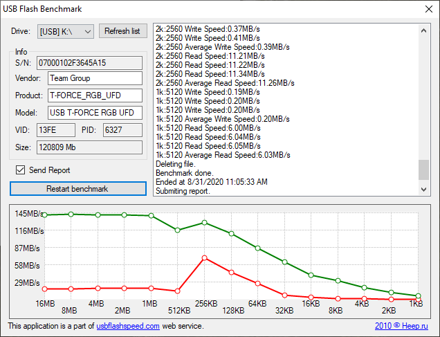The height and width of the screenshot is (337, 440).
Task: Click the Model field USB T-FORCE RGB UFD
Action: (x=95, y=113)
